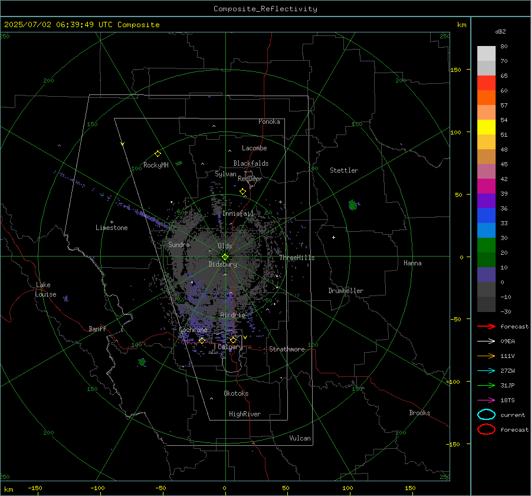The width and height of the screenshot is (531, 496).
Task: Select the Lake Louise label on the map
Action: 45,290
